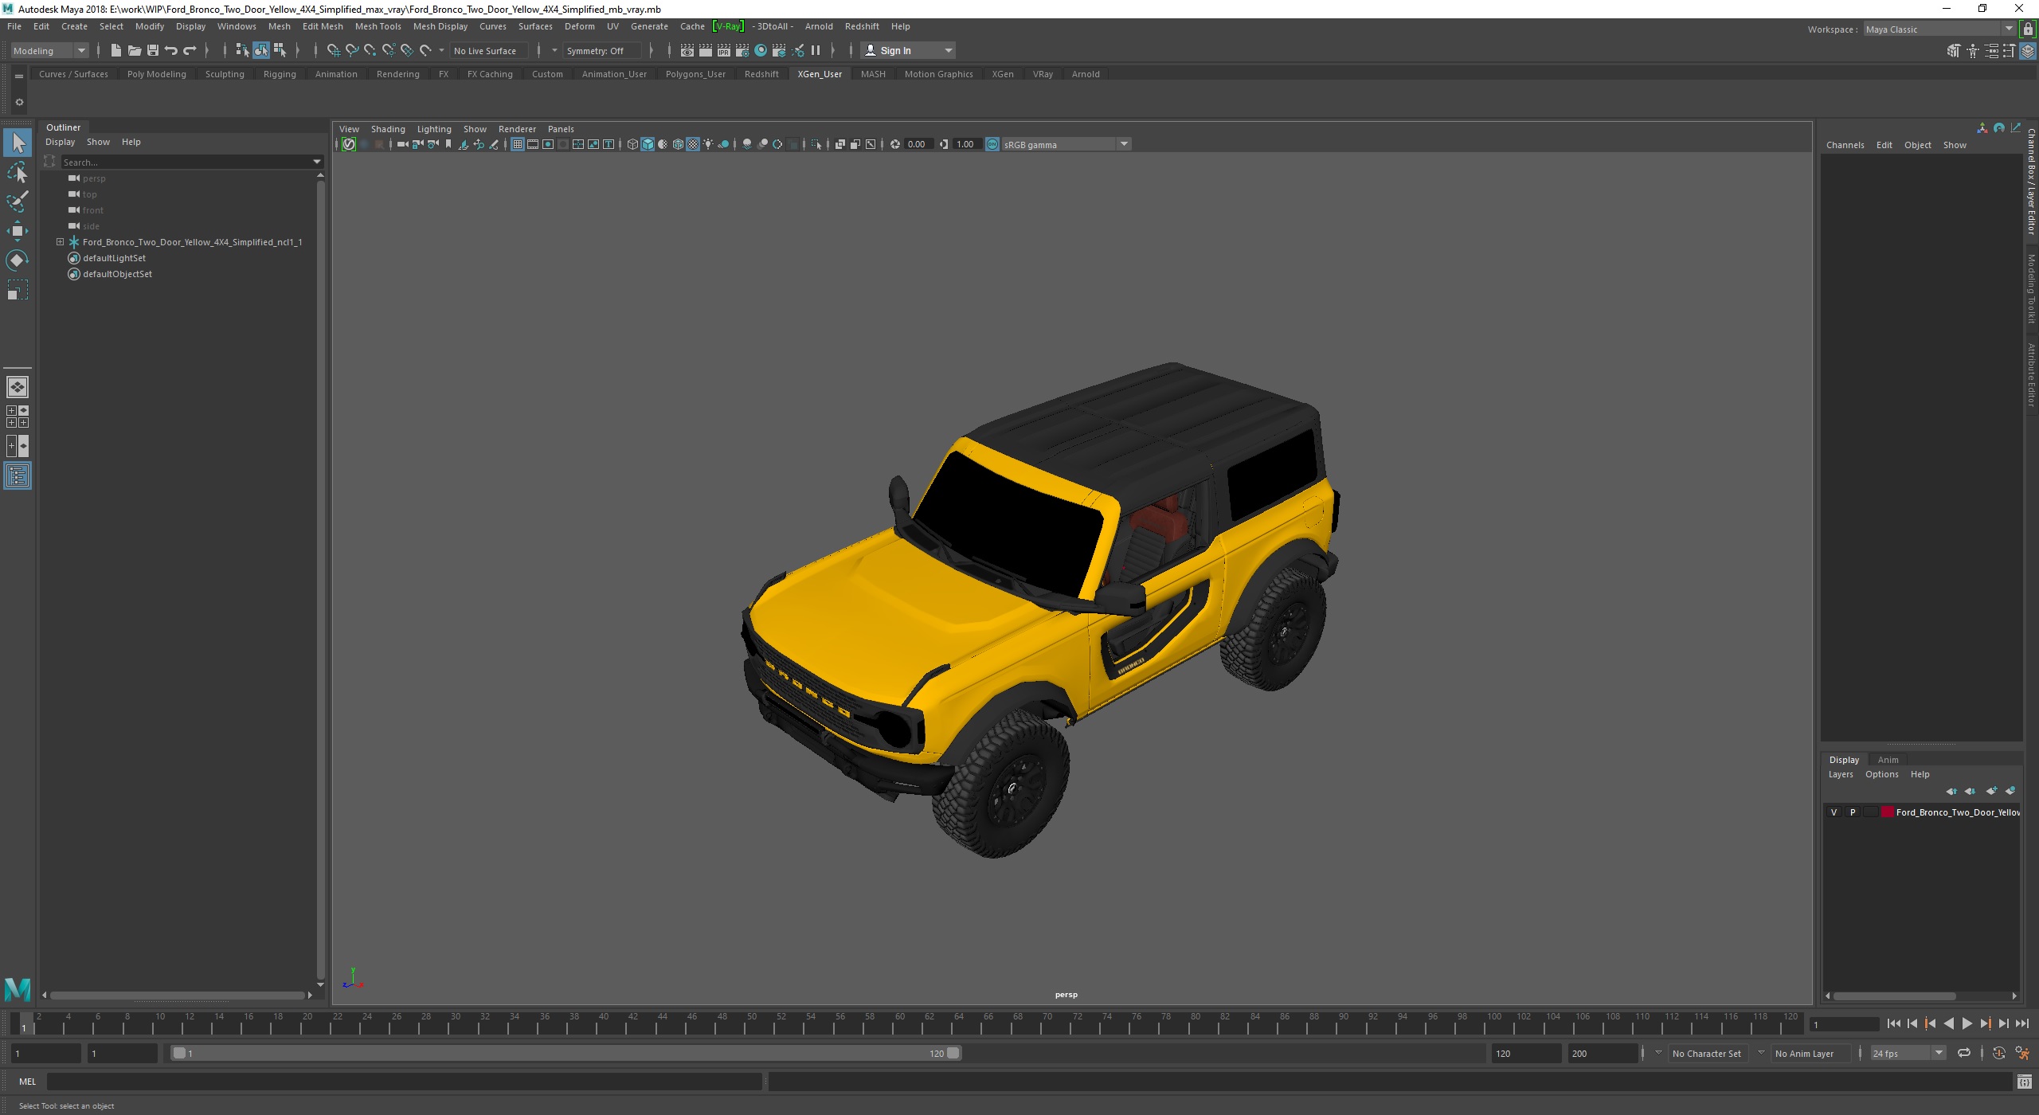Click the Redo arrow icon
This screenshot has width=2039, height=1115.
click(190, 50)
